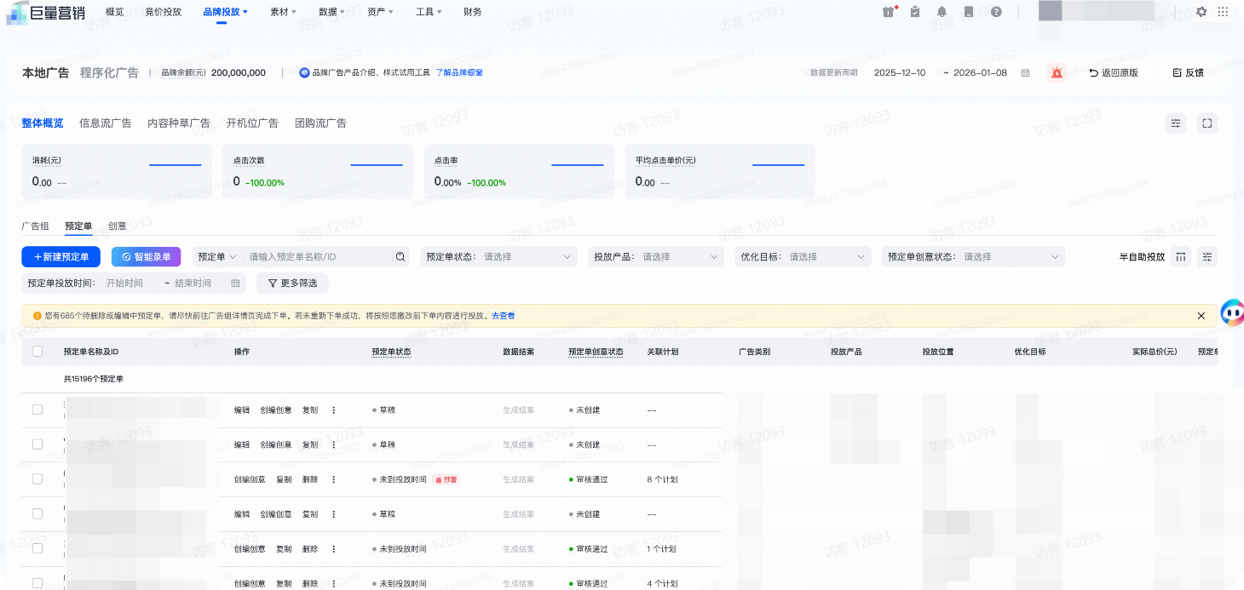Go to the 财务 nav item
Viewport: 1244px width, 590px height.
(473, 12)
